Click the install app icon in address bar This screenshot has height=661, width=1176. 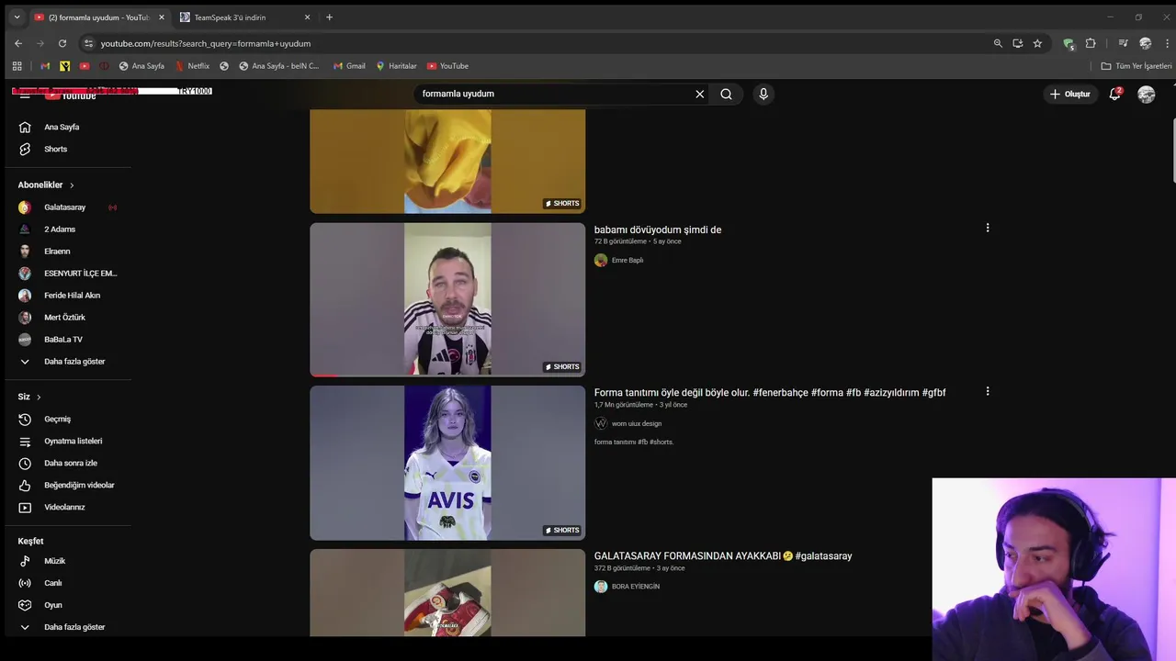(1018, 43)
